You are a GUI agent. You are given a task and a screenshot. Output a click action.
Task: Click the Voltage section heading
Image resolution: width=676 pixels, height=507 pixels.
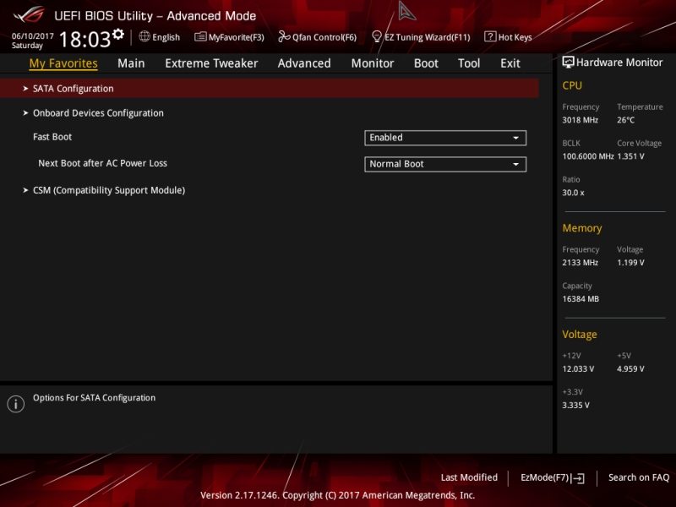coord(580,335)
